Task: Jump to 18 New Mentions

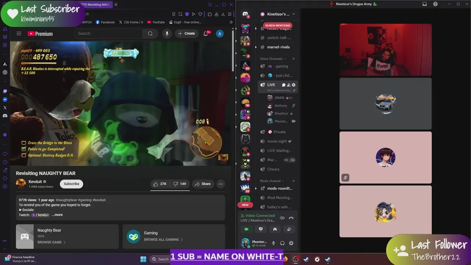Action: (278, 25)
